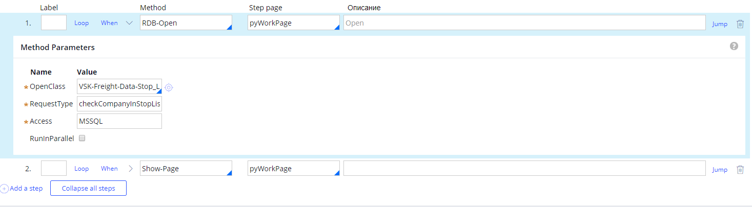Click Jump link on step 2

720,170
